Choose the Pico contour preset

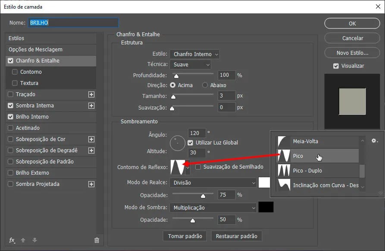[x=318, y=156]
